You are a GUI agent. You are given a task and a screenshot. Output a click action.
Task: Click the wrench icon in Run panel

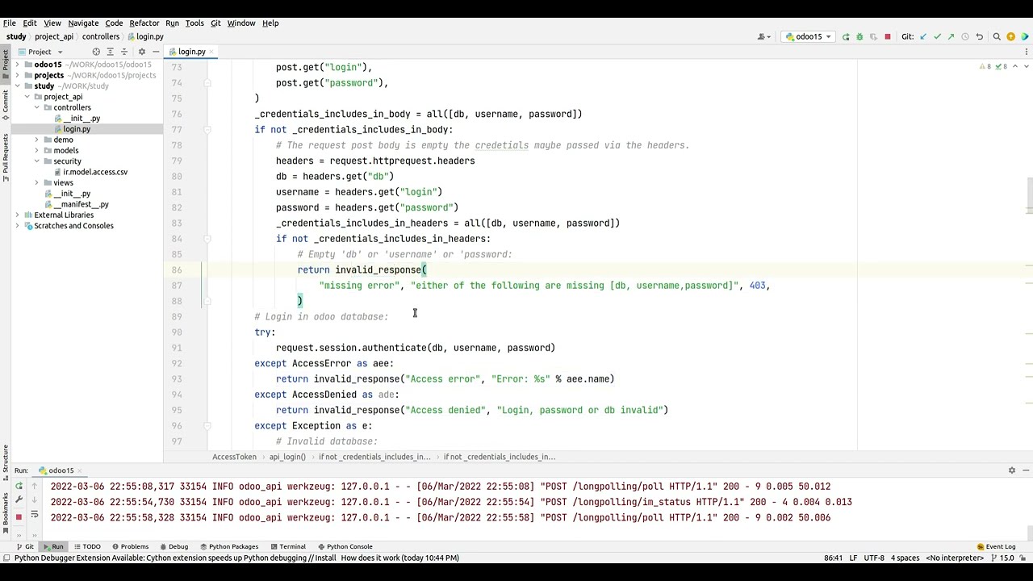click(19, 499)
